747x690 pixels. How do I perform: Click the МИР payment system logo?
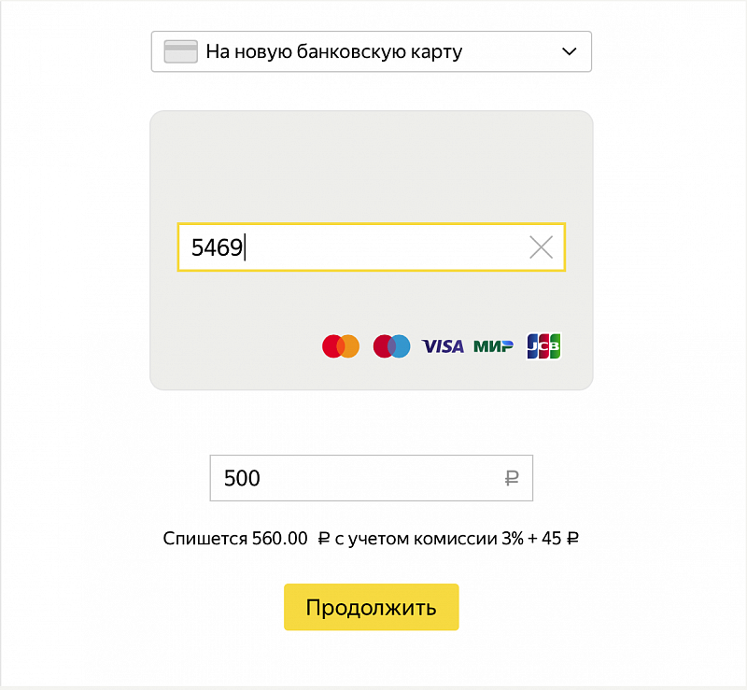pyautogui.click(x=493, y=346)
